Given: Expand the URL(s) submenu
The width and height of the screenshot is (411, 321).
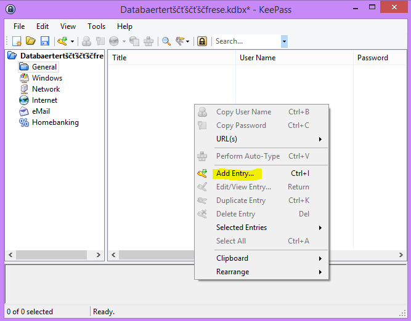Looking at the screenshot, I should (262, 139).
